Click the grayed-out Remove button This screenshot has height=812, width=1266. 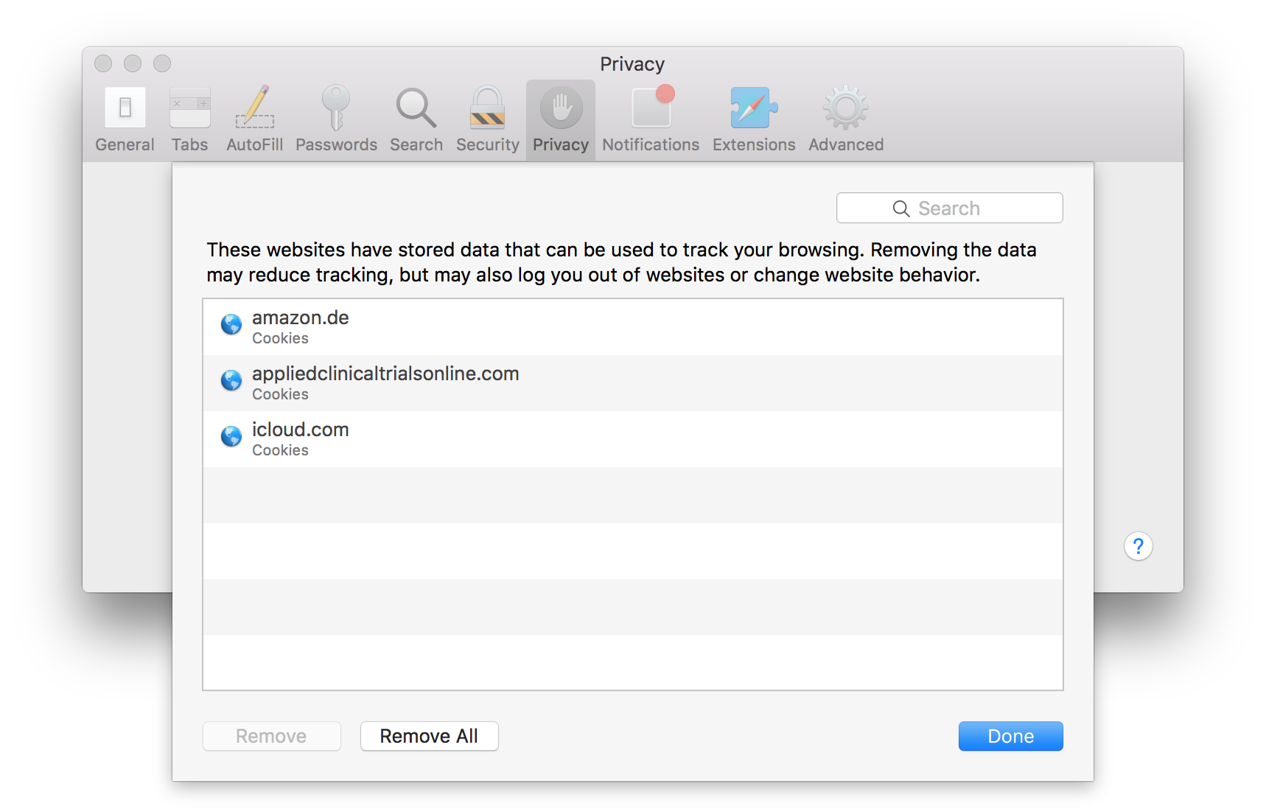coord(271,736)
